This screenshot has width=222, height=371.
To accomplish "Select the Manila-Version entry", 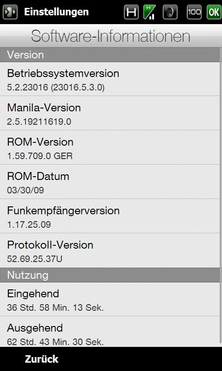I will click(x=110, y=113).
